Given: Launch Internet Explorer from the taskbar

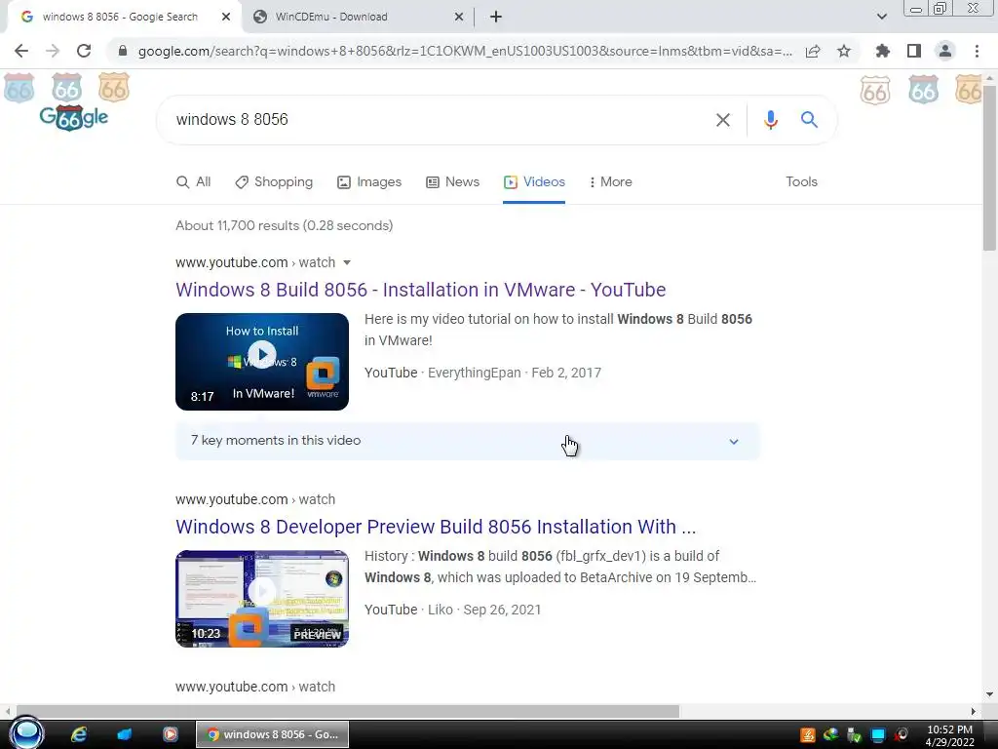Looking at the screenshot, I should click(x=79, y=734).
